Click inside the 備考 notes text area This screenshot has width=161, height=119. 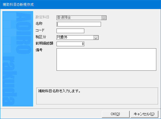(x=106, y=59)
